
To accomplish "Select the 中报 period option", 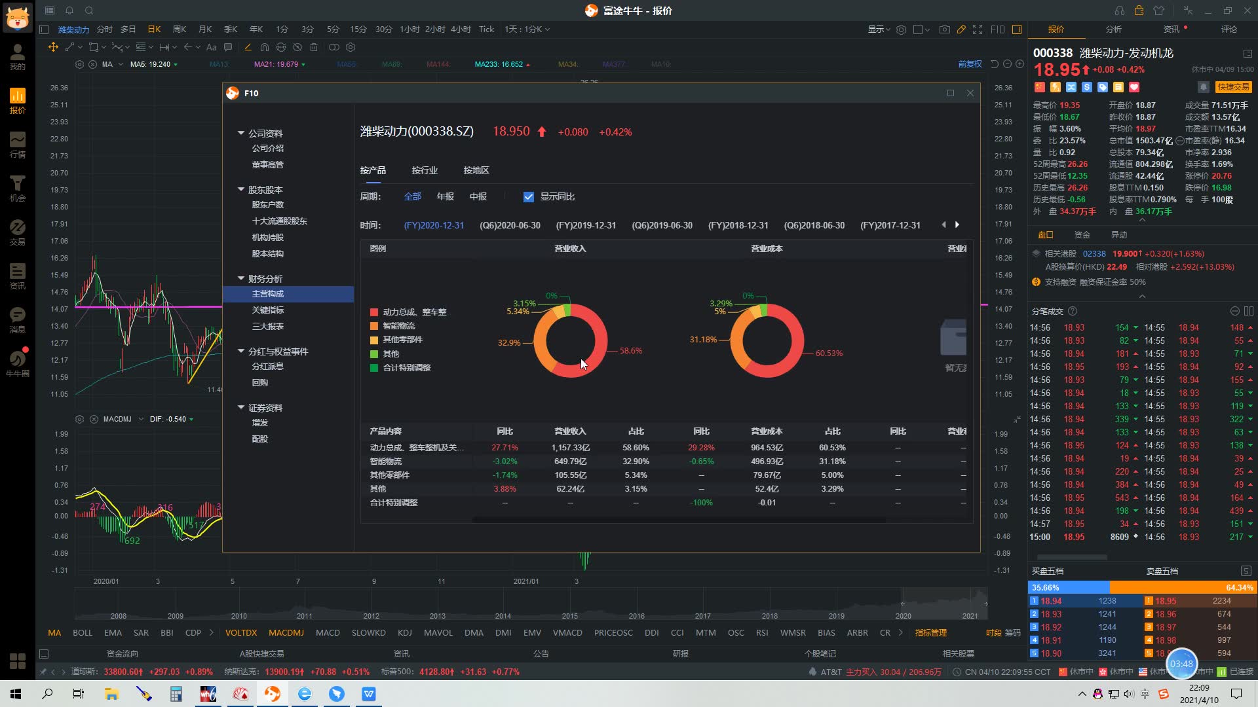I will click(x=478, y=196).
